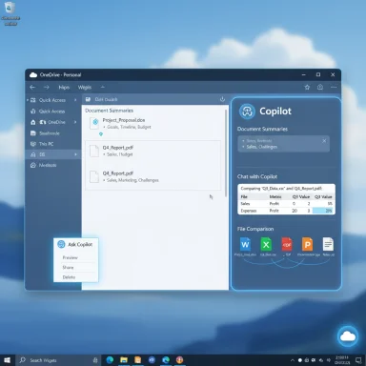Expand the first Quick Access arrow
This screenshot has height=366, width=366.
pos(75,100)
